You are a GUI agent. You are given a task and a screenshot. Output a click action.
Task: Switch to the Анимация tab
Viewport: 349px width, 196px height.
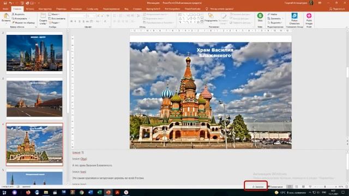pyautogui.click(x=76, y=9)
